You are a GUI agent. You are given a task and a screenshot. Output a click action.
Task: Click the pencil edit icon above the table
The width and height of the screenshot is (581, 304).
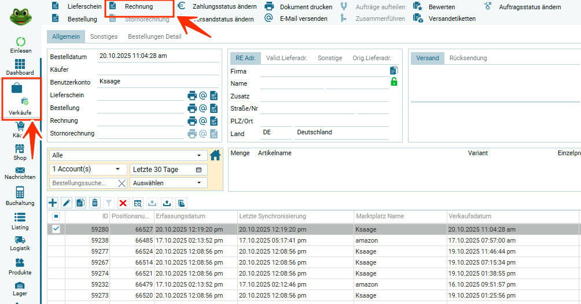[x=66, y=203]
